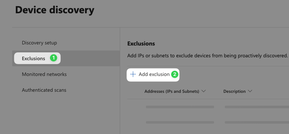Click the Description column header label
This screenshot has width=289, height=134.
pyautogui.click(x=234, y=91)
